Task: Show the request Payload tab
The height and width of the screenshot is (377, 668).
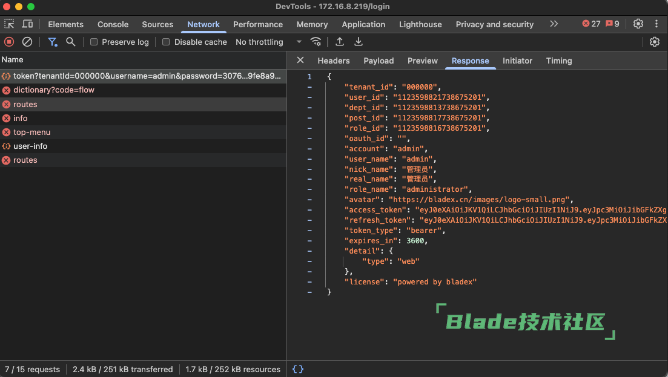Action: pos(379,61)
